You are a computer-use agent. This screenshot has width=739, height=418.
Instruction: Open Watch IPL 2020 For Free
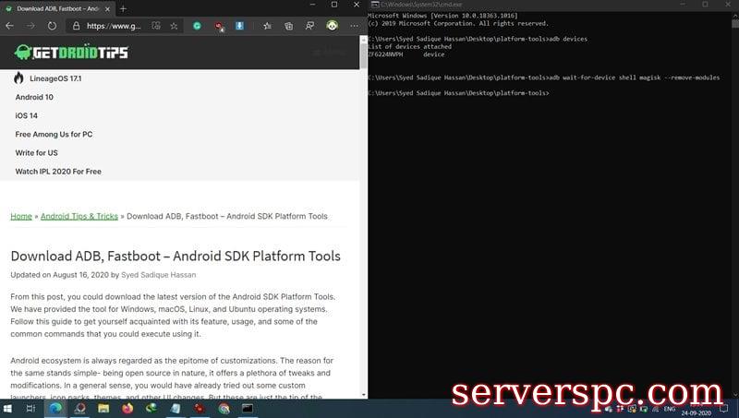(58, 172)
